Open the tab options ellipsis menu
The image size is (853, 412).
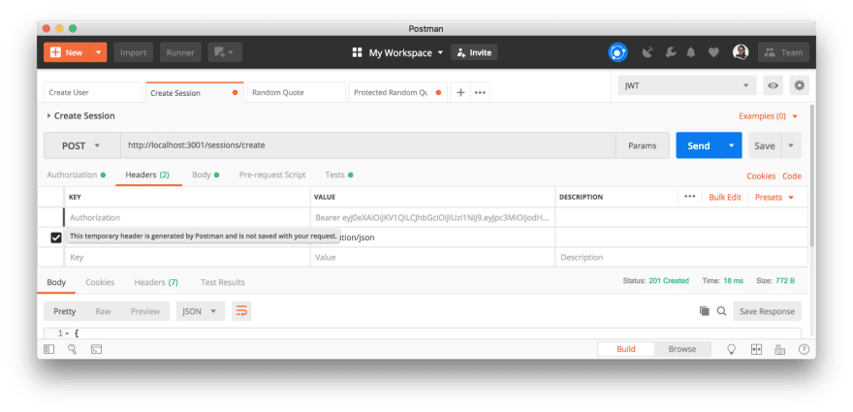[x=480, y=92]
